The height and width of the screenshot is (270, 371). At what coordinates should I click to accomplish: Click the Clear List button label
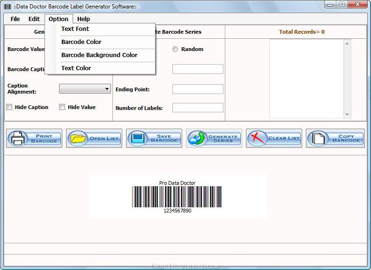[x=284, y=138]
